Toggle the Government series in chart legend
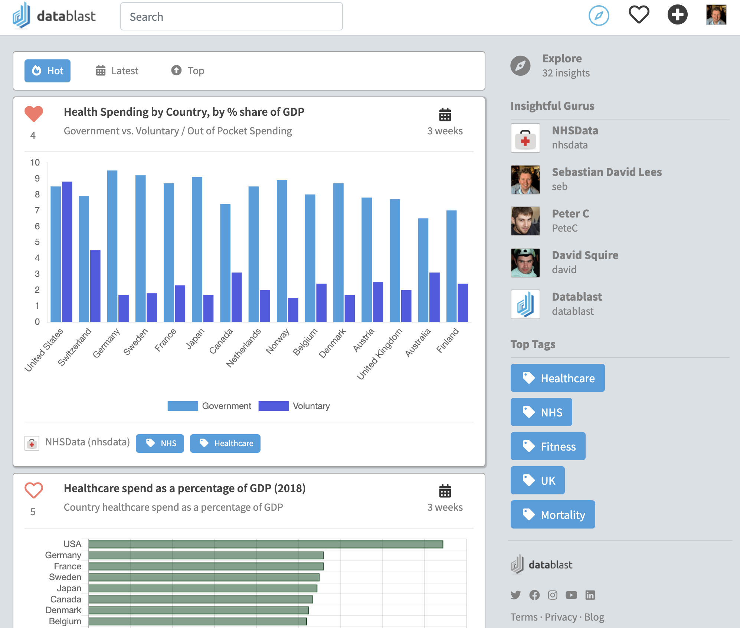The image size is (740, 628). pyautogui.click(x=210, y=406)
